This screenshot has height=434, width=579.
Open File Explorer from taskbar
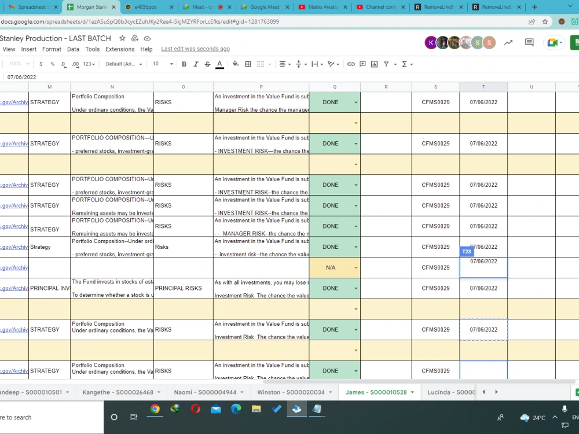(x=256, y=409)
